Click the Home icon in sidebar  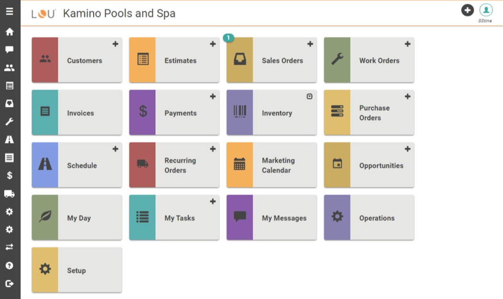(x=10, y=32)
